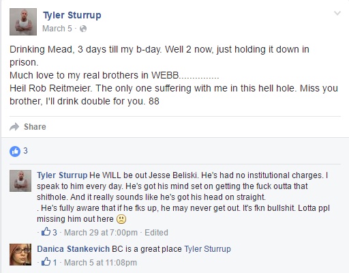Open March 29 at 7:00pm comment timestamp
349x273 pixels.
pos(101,233)
